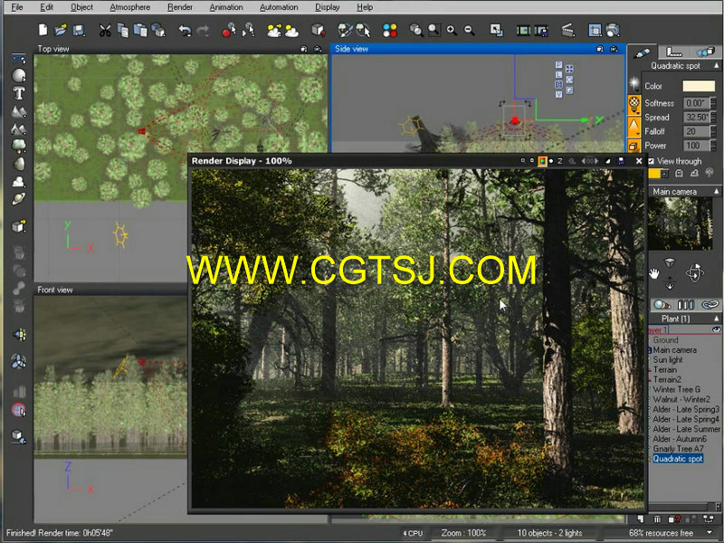Switch to the aspect pencil tab
This screenshot has width=724, height=543.
tap(642, 53)
